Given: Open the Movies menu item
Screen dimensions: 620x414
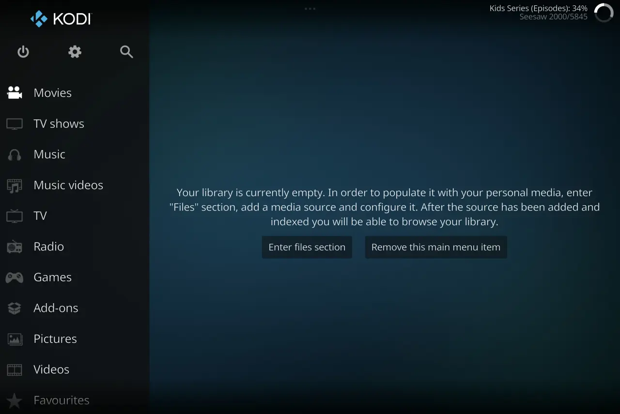Looking at the screenshot, I should click(x=53, y=93).
